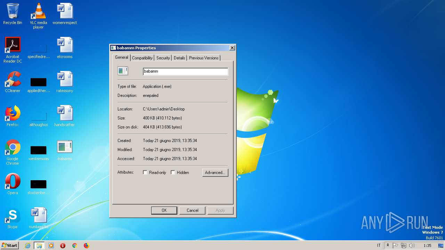Click the volume speaker tray icon

(x=412, y=245)
